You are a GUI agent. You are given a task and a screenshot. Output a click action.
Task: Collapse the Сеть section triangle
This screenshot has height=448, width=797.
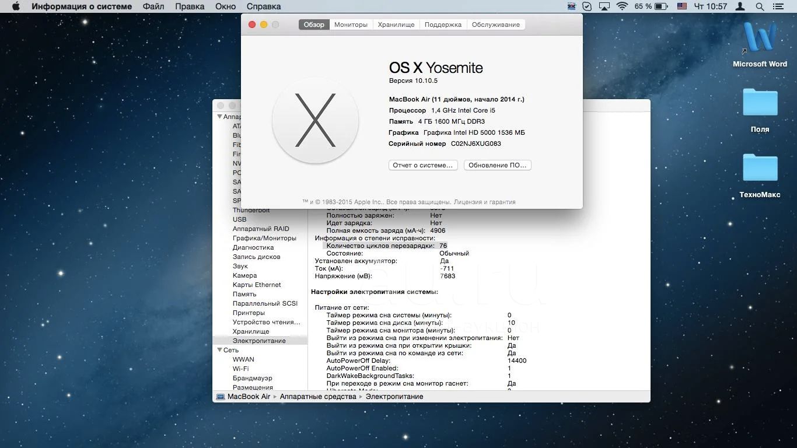[x=220, y=350]
